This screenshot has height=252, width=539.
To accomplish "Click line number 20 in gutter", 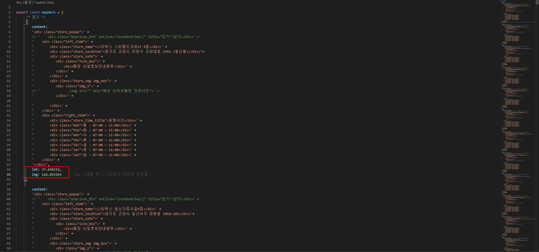I will click(8, 101).
